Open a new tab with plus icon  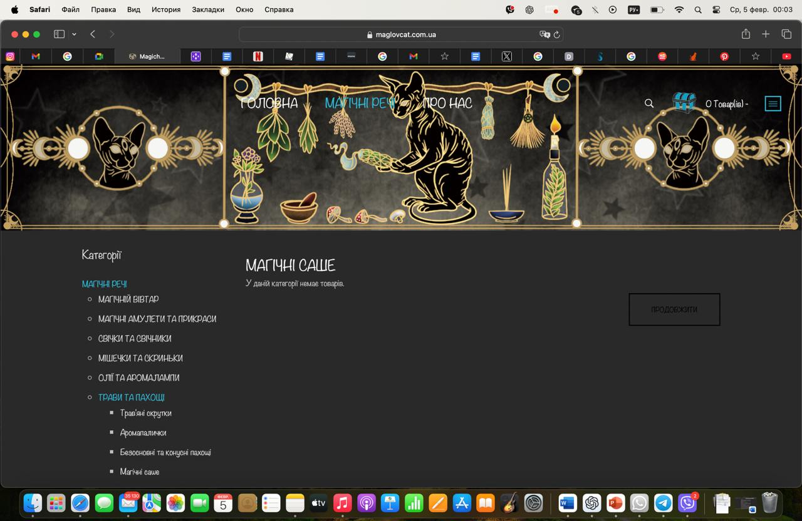click(766, 34)
